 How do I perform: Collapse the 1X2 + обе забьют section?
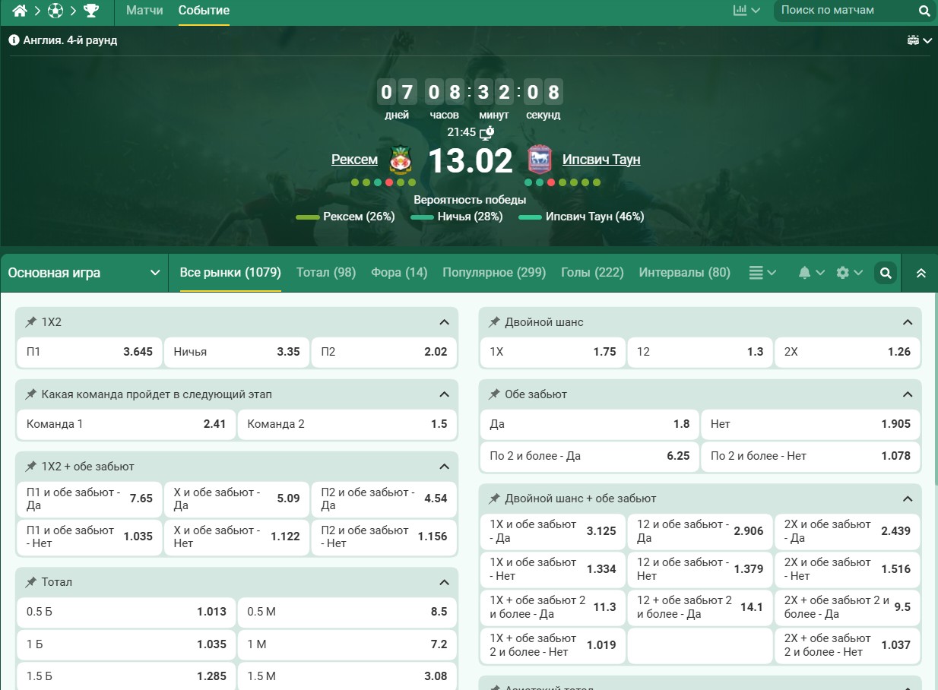pyautogui.click(x=444, y=467)
